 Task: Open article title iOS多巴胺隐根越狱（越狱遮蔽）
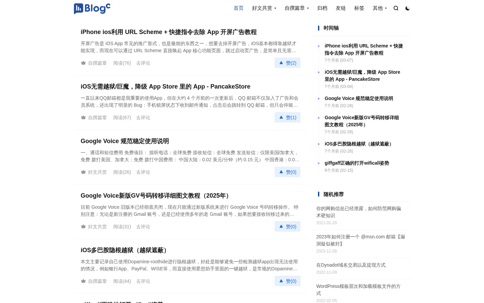(x=125, y=250)
